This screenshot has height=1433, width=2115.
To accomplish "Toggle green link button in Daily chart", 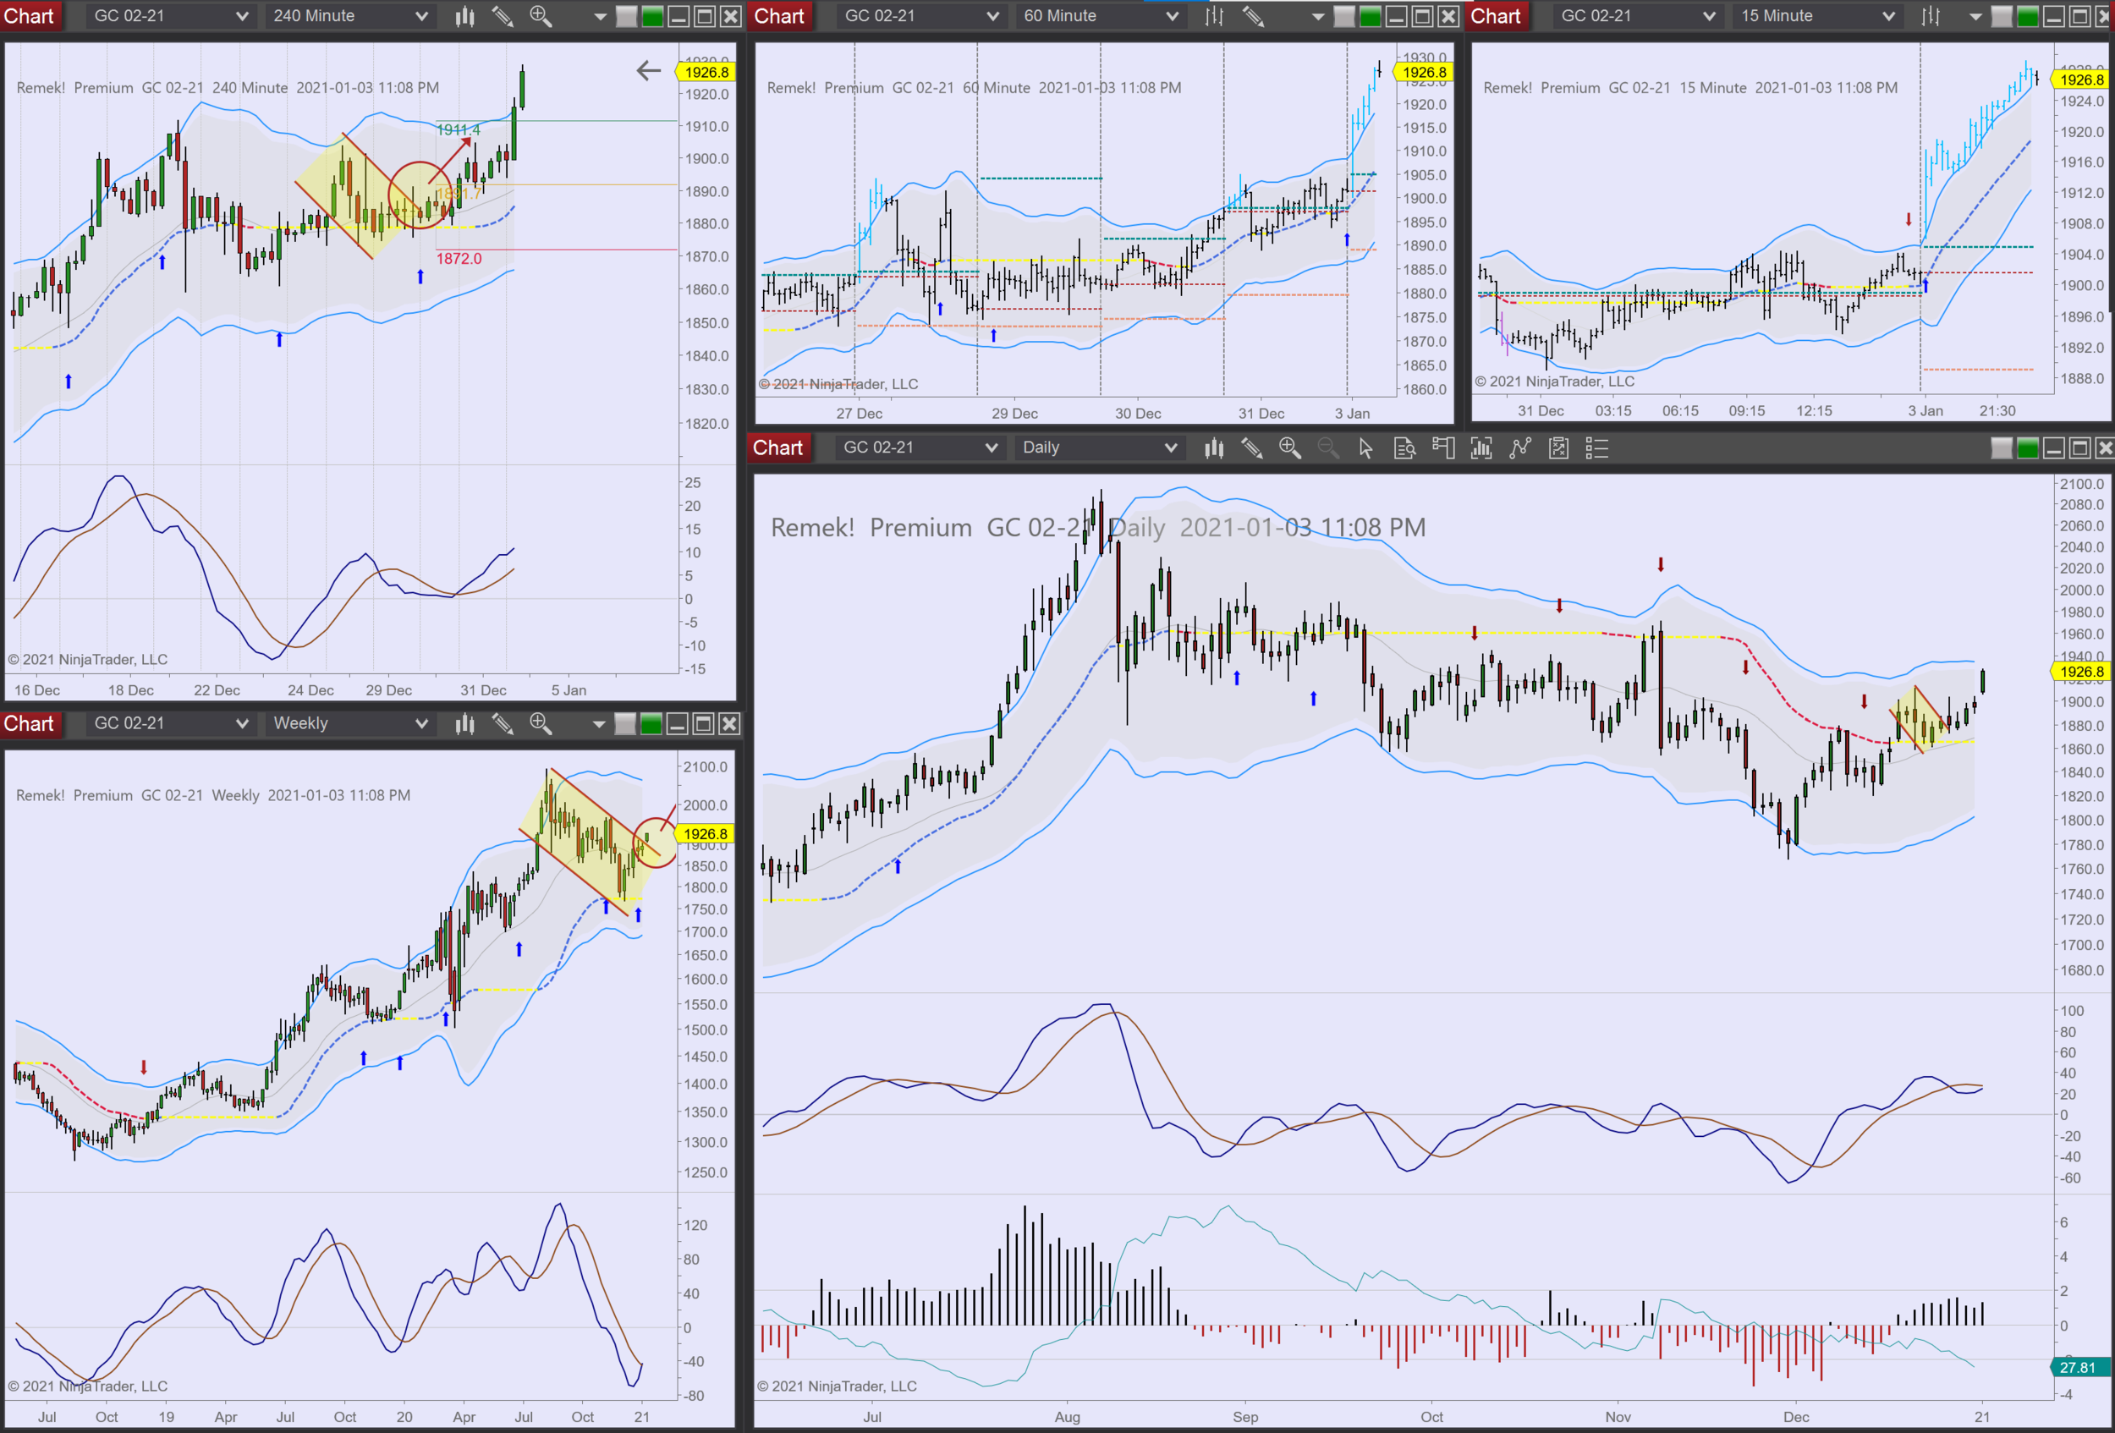I will 2028,447.
